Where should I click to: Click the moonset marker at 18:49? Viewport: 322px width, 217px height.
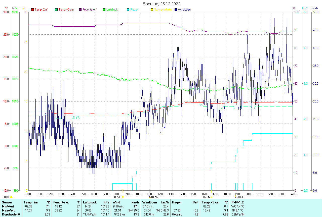[x=236, y=197]
